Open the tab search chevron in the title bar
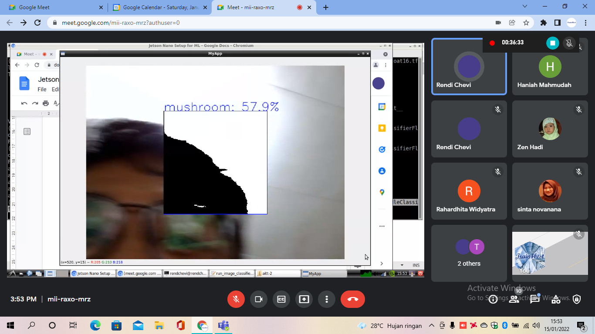595x334 pixels. click(525, 6)
